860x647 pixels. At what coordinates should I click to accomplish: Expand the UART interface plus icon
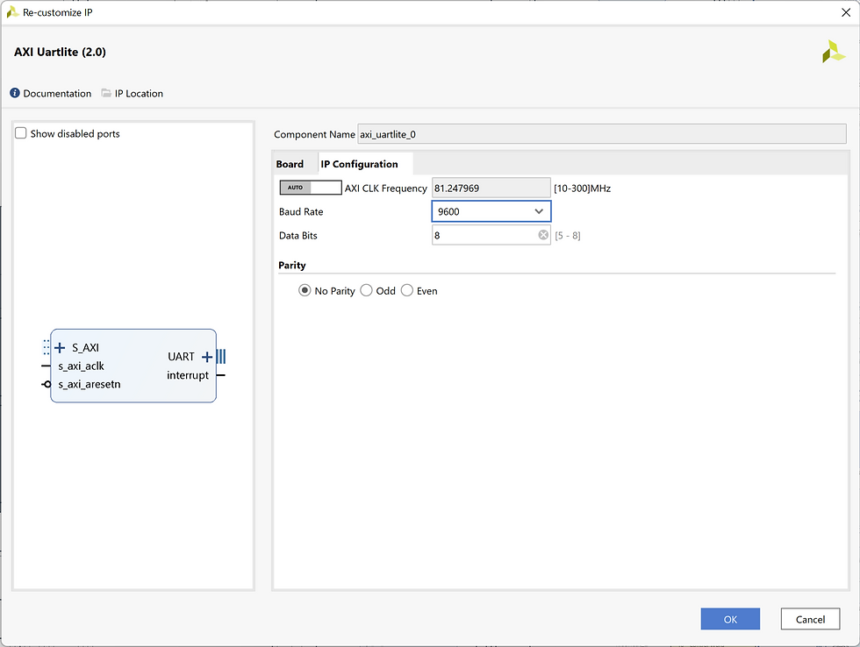(207, 357)
